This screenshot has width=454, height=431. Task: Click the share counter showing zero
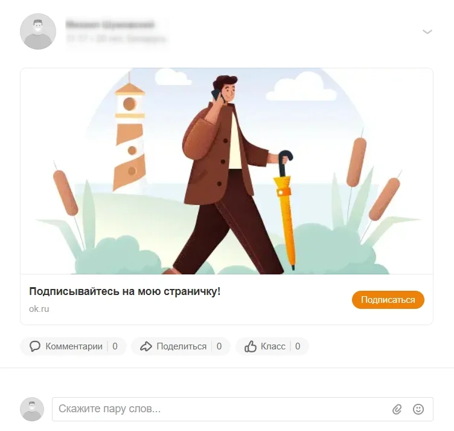[x=219, y=346]
